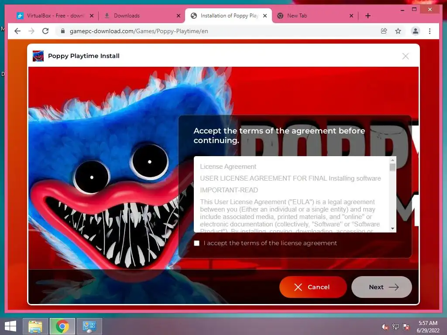The width and height of the screenshot is (447, 335).
Task: Select the Installation of Poppy Playtime tab
Action: pos(229,16)
